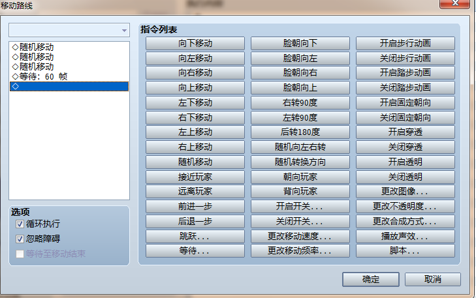The width and height of the screenshot is (476, 298).
Task: Click the 开启透明 button
Action: (405, 162)
